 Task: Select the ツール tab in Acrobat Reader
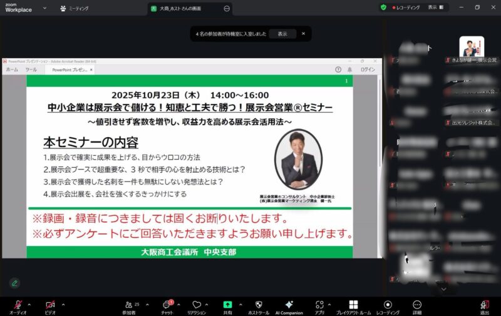click(x=31, y=69)
